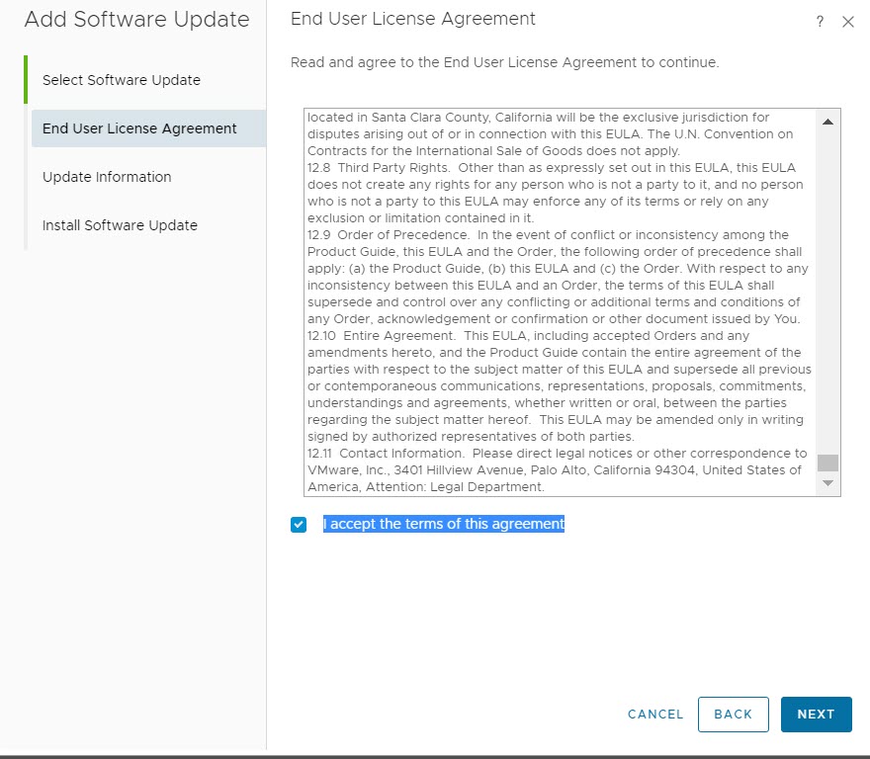Click the 12.9 Order of Precedence section
Image resolution: width=870 pixels, height=759 pixels.
pos(554,277)
